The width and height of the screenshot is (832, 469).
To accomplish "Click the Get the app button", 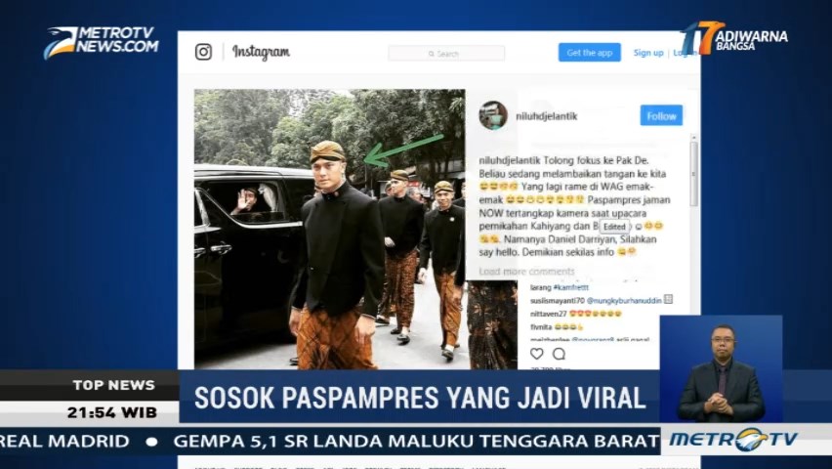I will (x=590, y=53).
